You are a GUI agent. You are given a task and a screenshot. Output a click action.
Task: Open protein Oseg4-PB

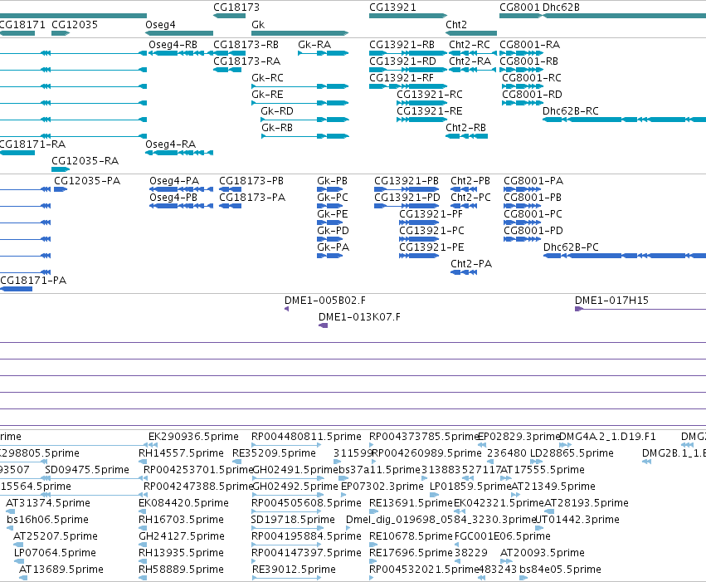[x=173, y=198]
